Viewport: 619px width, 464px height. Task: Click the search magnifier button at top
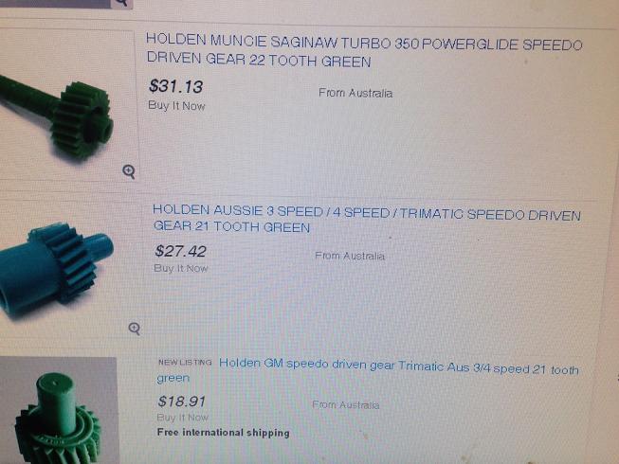(122, 3)
